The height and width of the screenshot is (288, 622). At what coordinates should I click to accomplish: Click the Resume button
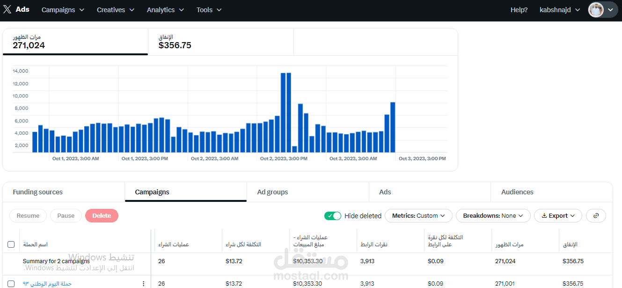[x=28, y=215]
